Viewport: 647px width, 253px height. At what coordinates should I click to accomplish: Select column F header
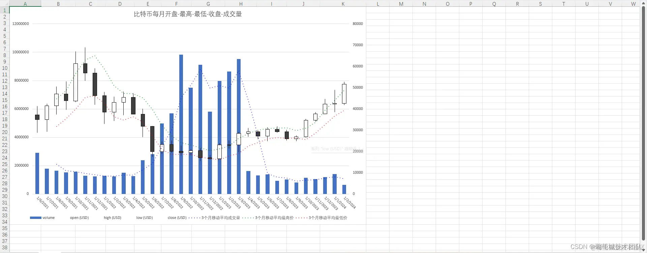(x=177, y=4)
